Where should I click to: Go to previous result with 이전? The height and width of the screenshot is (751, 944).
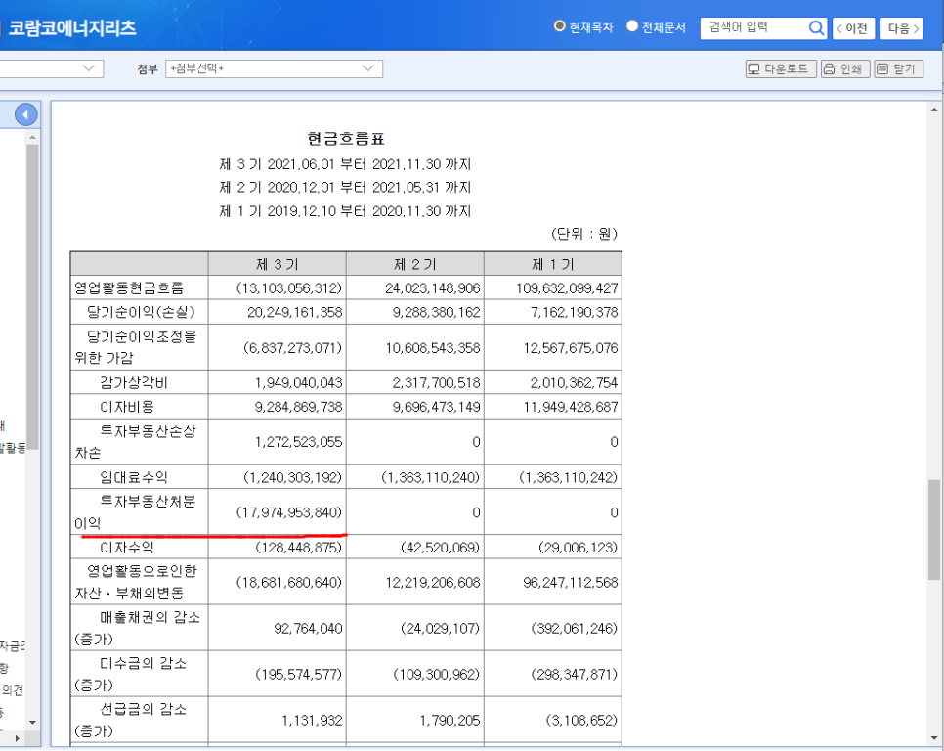pos(853,28)
